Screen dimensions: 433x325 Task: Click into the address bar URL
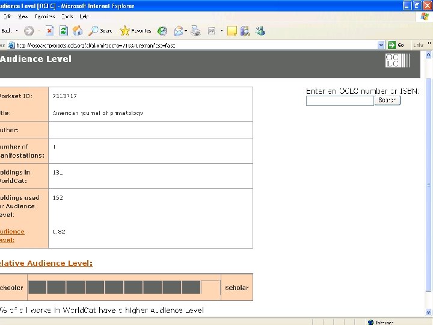(96, 45)
